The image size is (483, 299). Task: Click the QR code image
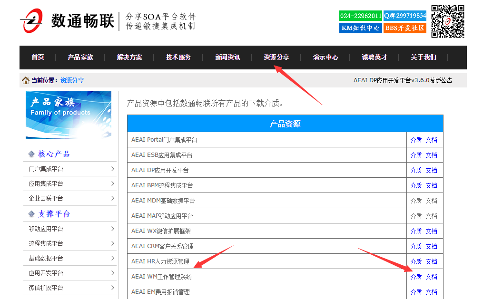(x=447, y=21)
